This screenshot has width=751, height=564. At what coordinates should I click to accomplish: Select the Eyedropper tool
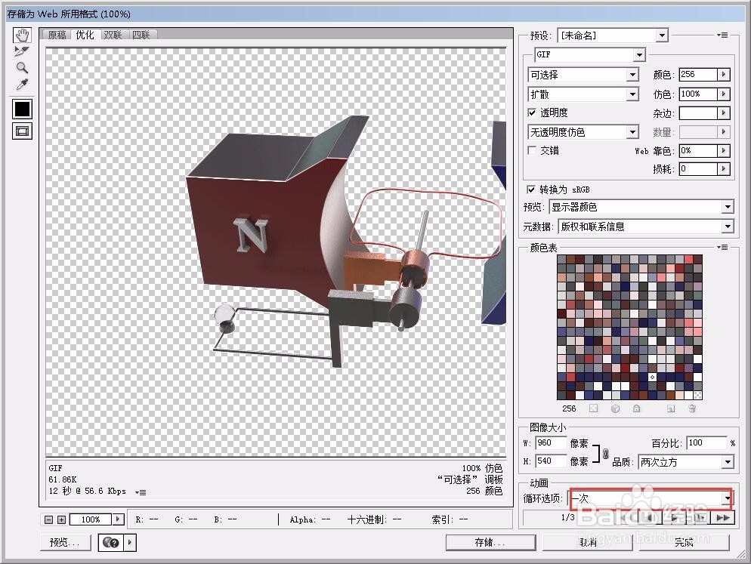coord(22,84)
